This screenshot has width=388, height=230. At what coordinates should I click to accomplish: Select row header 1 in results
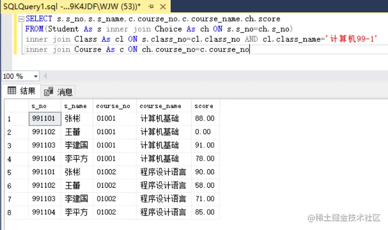[x=17, y=119]
